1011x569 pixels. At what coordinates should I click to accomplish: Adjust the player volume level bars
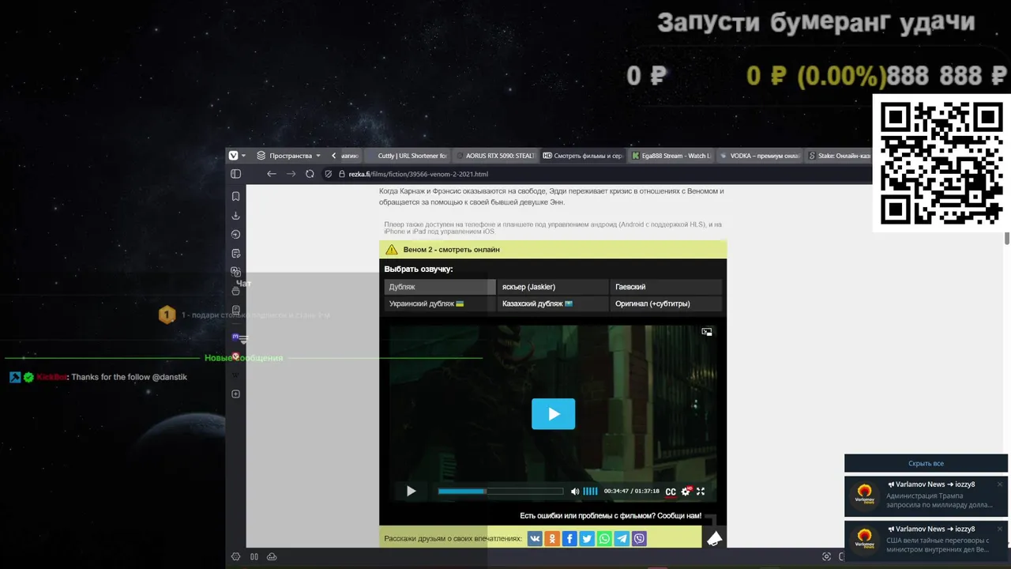[x=590, y=491]
